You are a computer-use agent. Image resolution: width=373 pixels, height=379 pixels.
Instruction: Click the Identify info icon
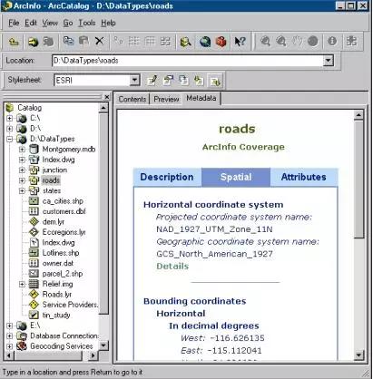(332, 41)
